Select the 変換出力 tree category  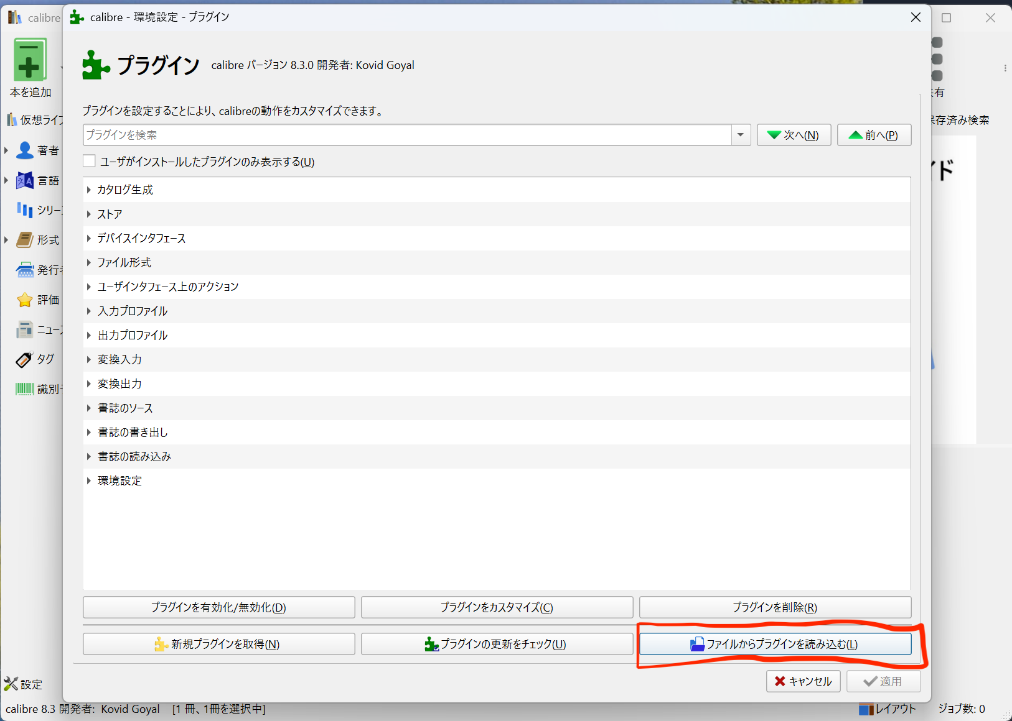pos(119,384)
